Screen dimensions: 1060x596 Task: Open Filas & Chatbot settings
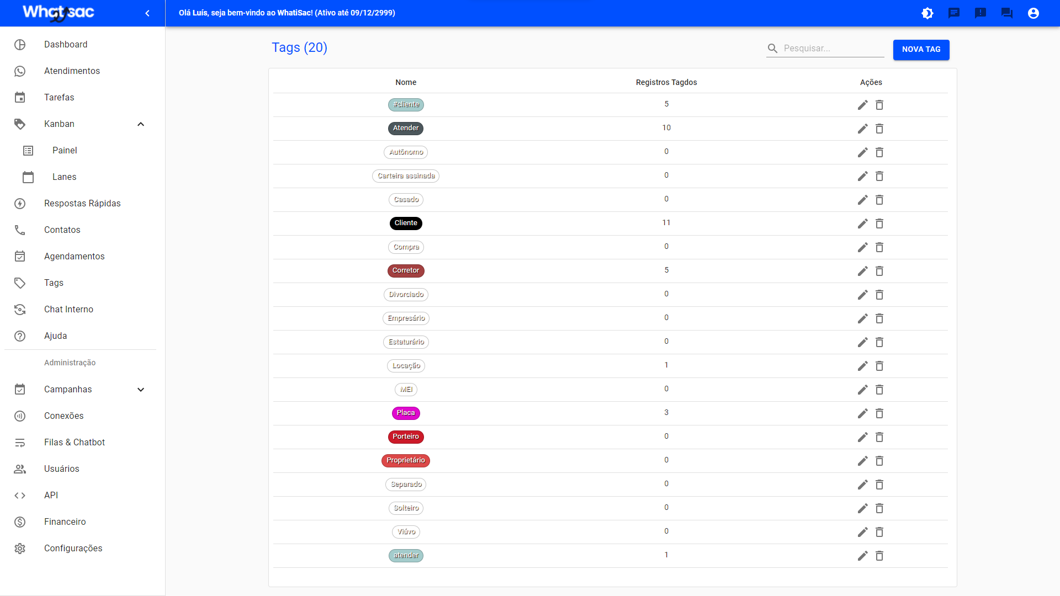(x=83, y=443)
